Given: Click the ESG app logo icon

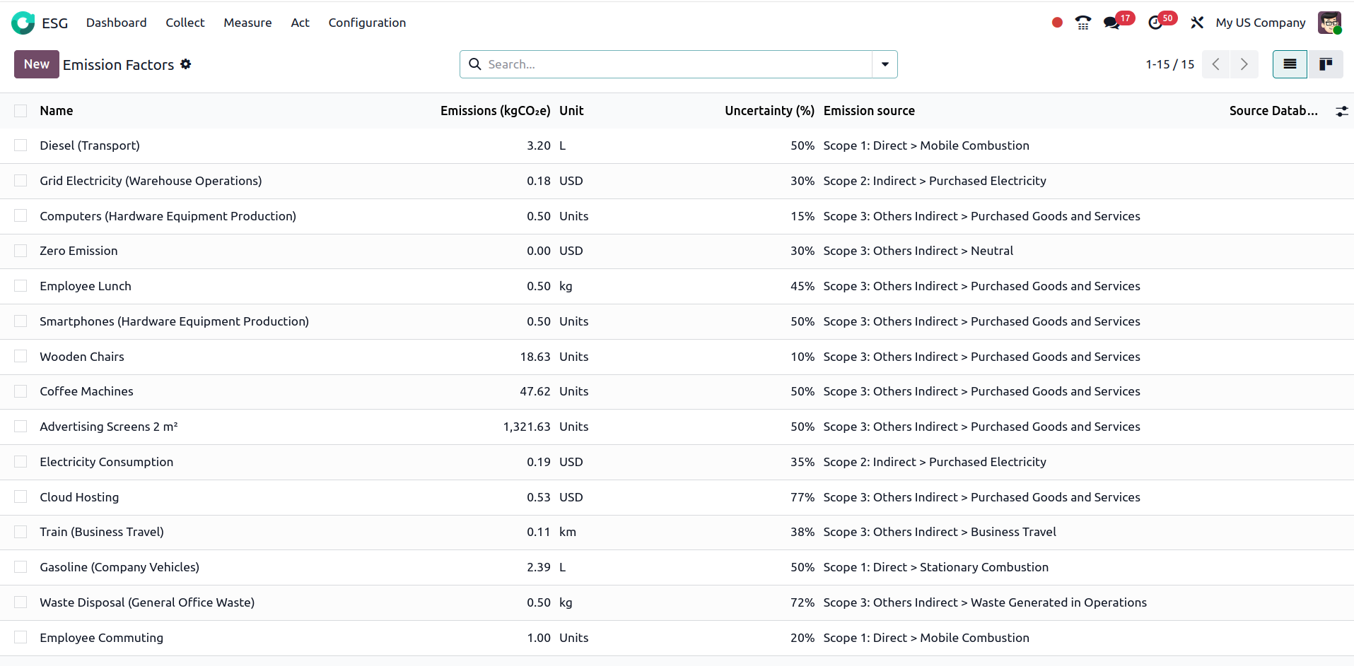Looking at the screenshot, I should [23, 23].
